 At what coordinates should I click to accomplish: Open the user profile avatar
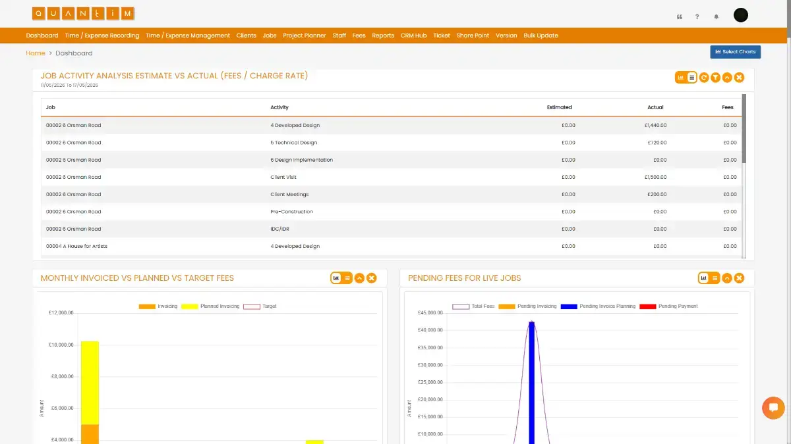pos(741,15)
